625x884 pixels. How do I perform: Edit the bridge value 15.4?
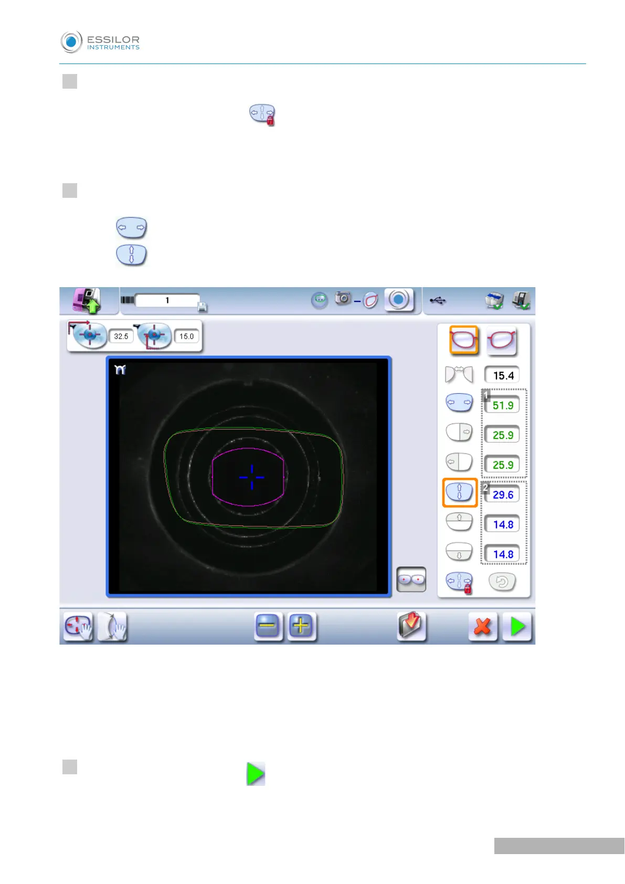(x=503, y=375)
